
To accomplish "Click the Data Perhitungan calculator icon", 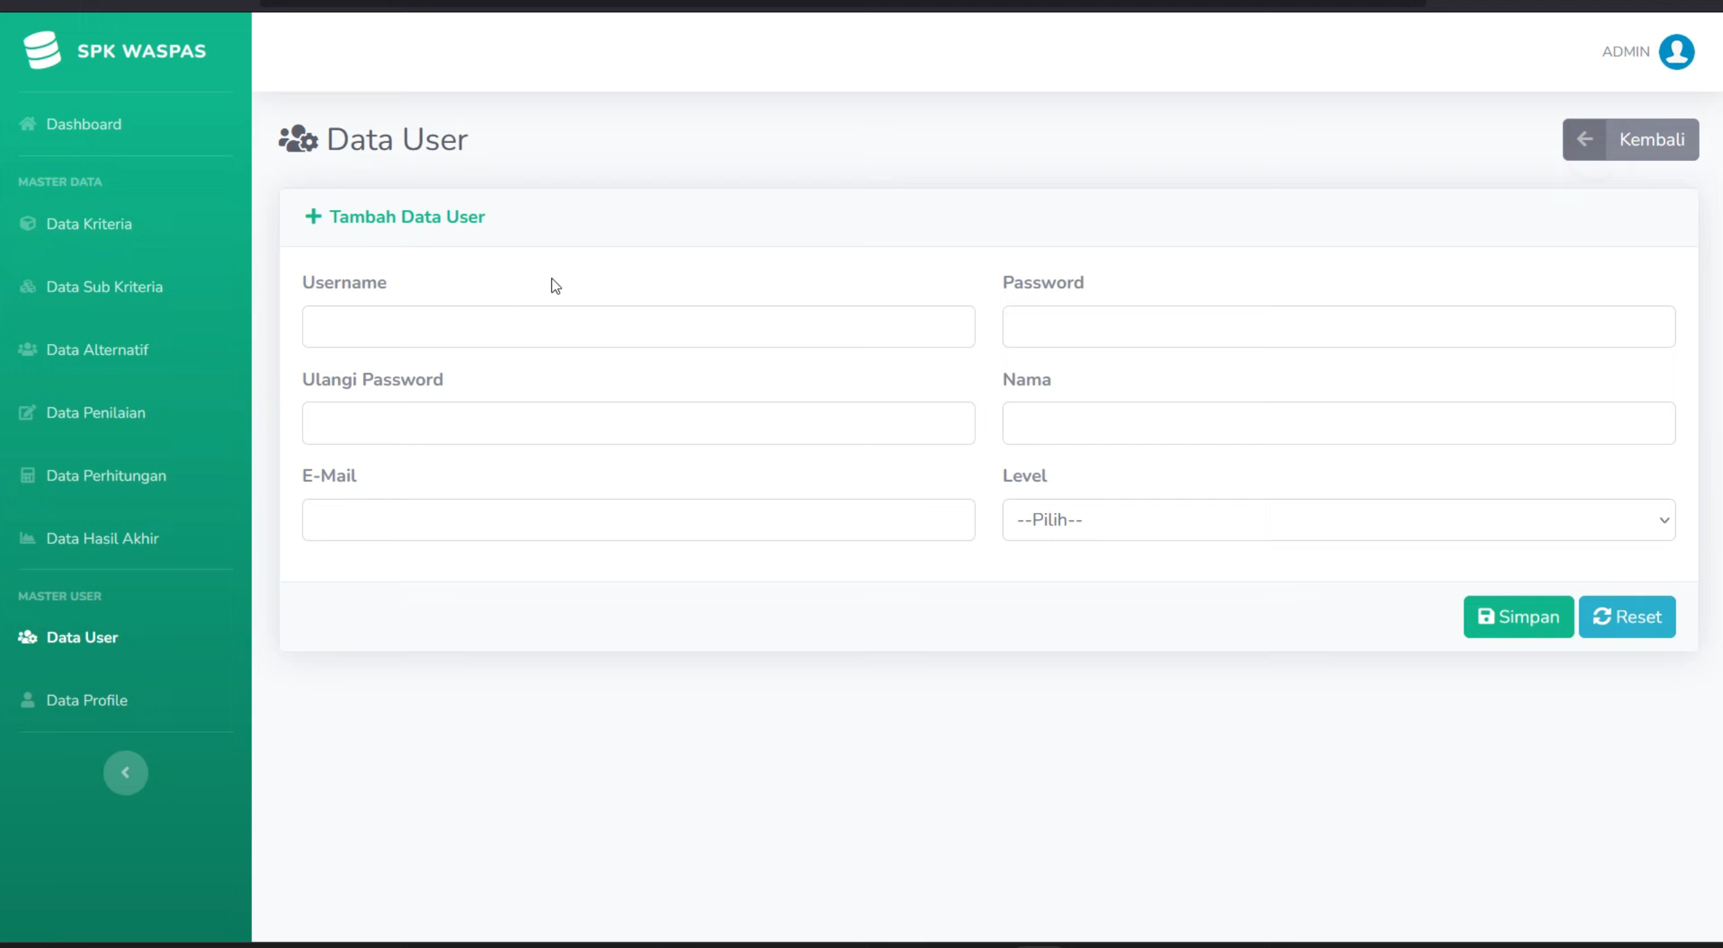I will tap(28, 475).
